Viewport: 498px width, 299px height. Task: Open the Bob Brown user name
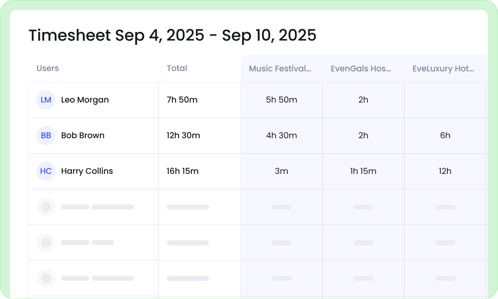(83, 136)
